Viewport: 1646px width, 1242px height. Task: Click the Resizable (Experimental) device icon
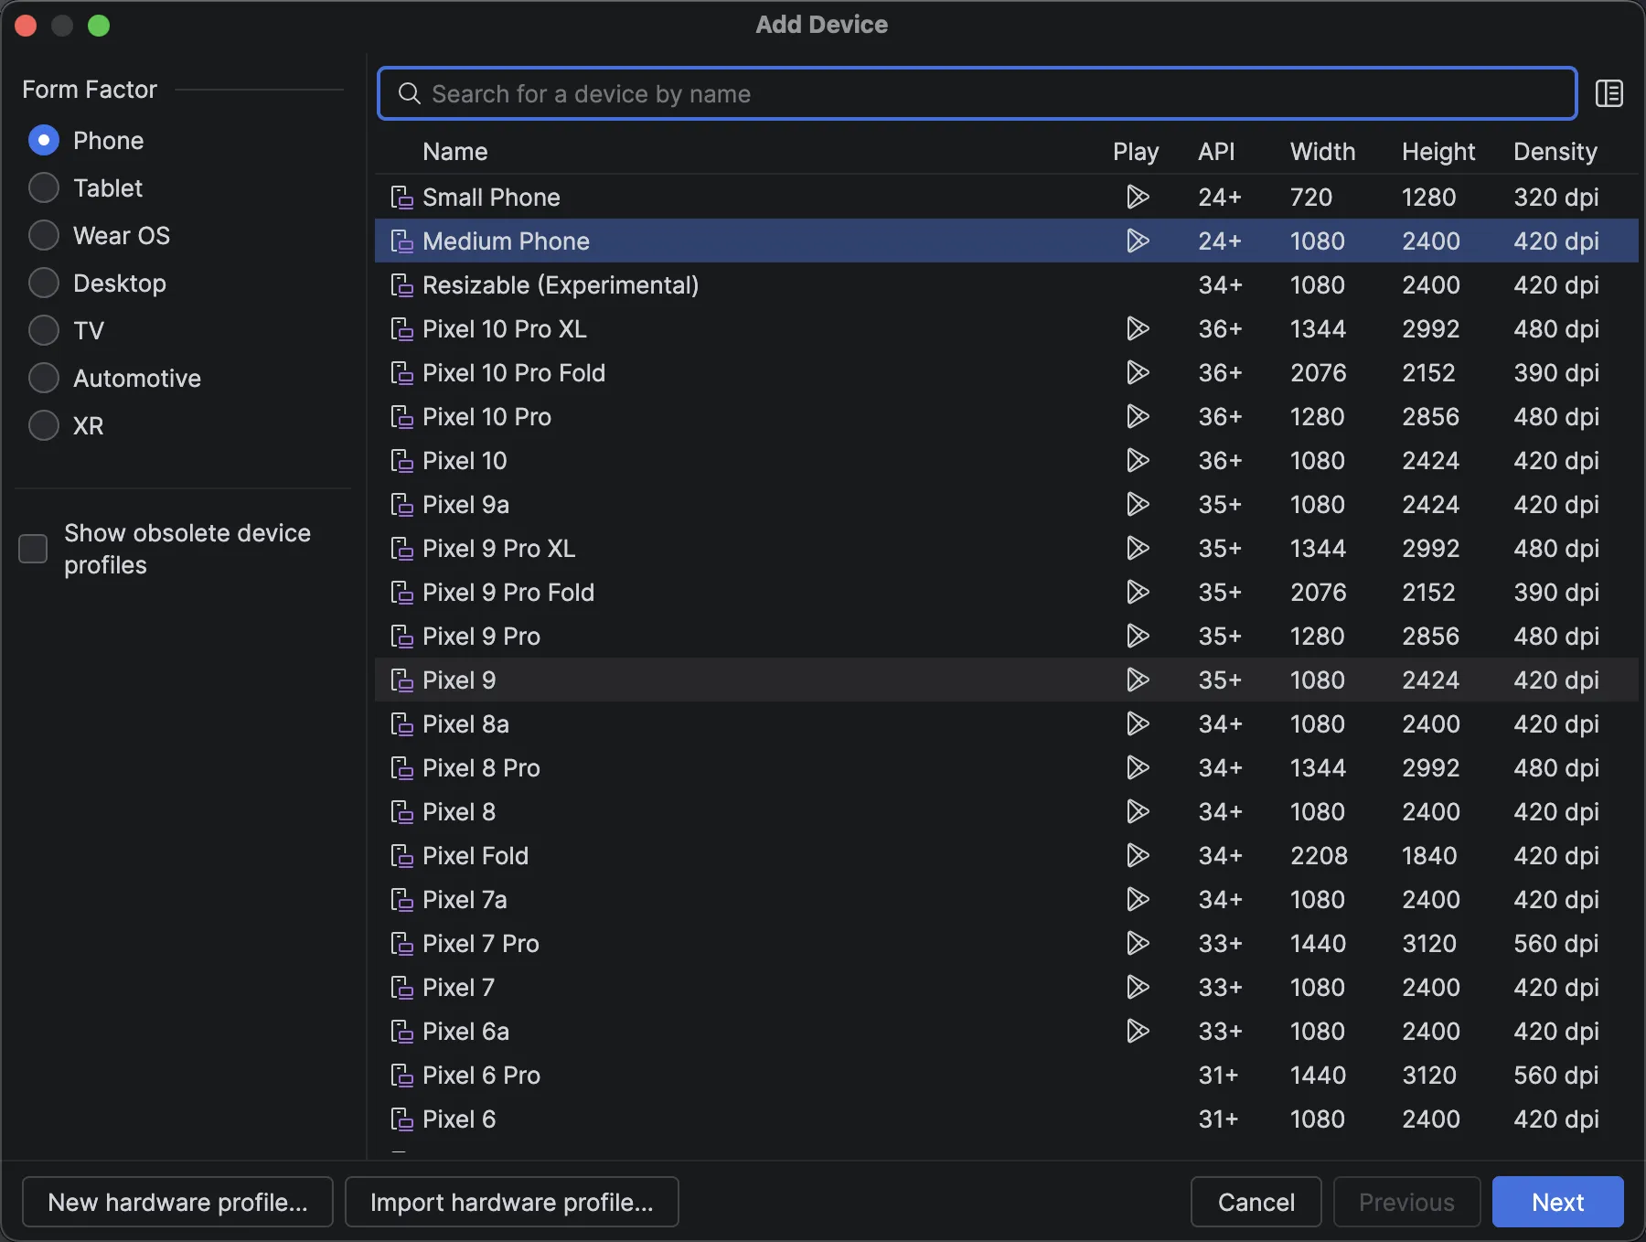402,285
